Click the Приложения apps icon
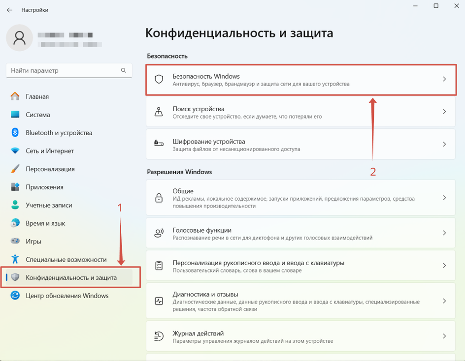The height and width of the screenshot is (361, 465). tap(15, 187)
